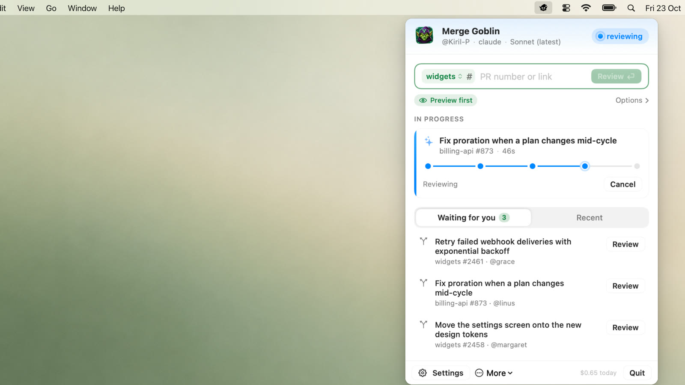
Task: Open Control Center in the menu bar
Action: (x=566, y=8)
